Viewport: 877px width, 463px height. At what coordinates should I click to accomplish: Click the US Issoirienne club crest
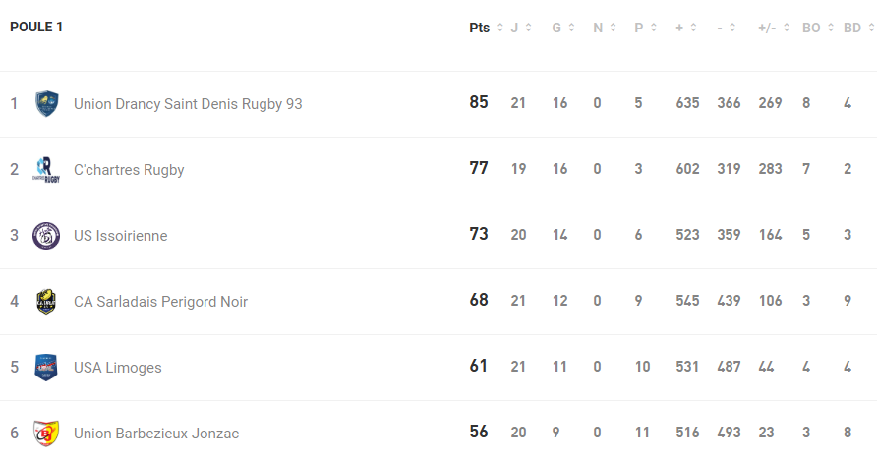click(46, 236)
